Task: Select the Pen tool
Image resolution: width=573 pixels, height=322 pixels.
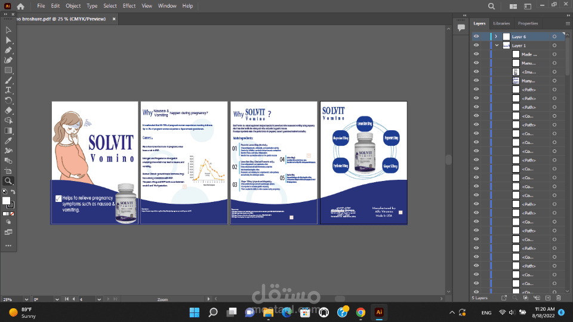Action: (8, 50)
